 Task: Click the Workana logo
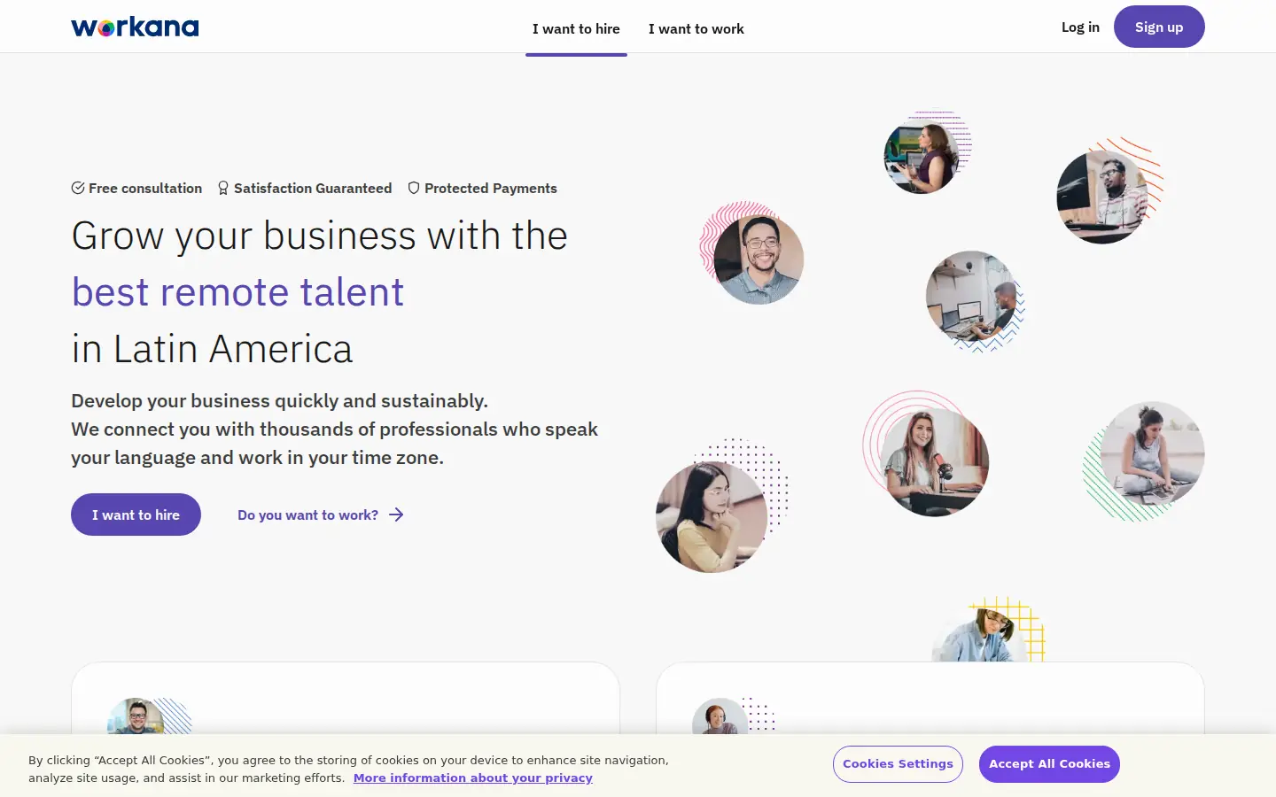click(135, 27)
